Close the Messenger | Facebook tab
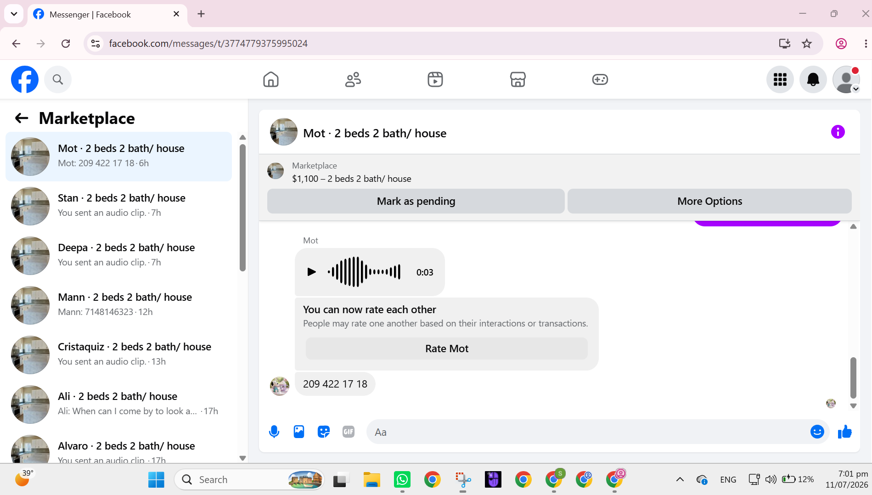Viewport: 872px width, 495px height. coord(176,14)
